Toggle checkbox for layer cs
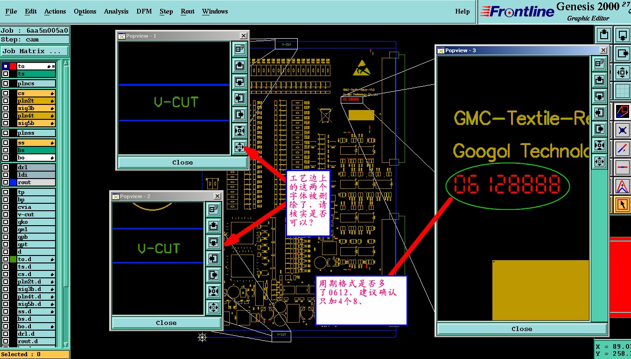The height and width of the screenshot is (359, 631). click(x=6, y=93)
